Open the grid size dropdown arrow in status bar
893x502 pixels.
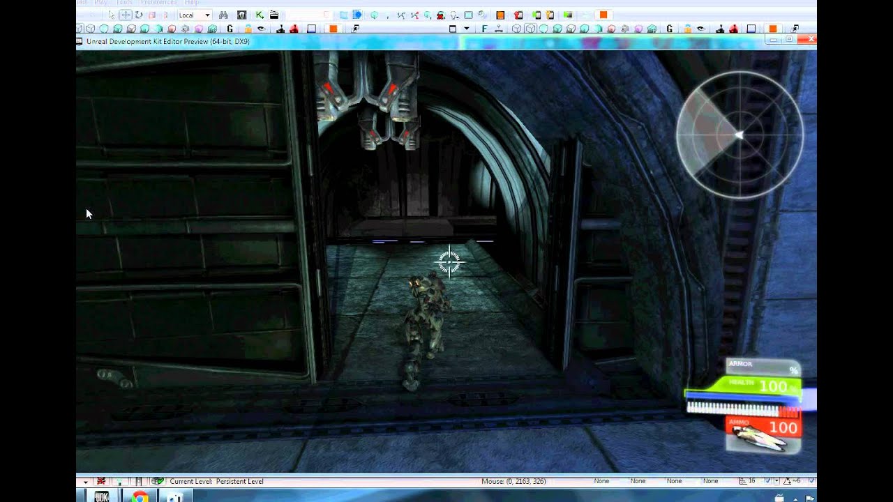click(776, 481)
